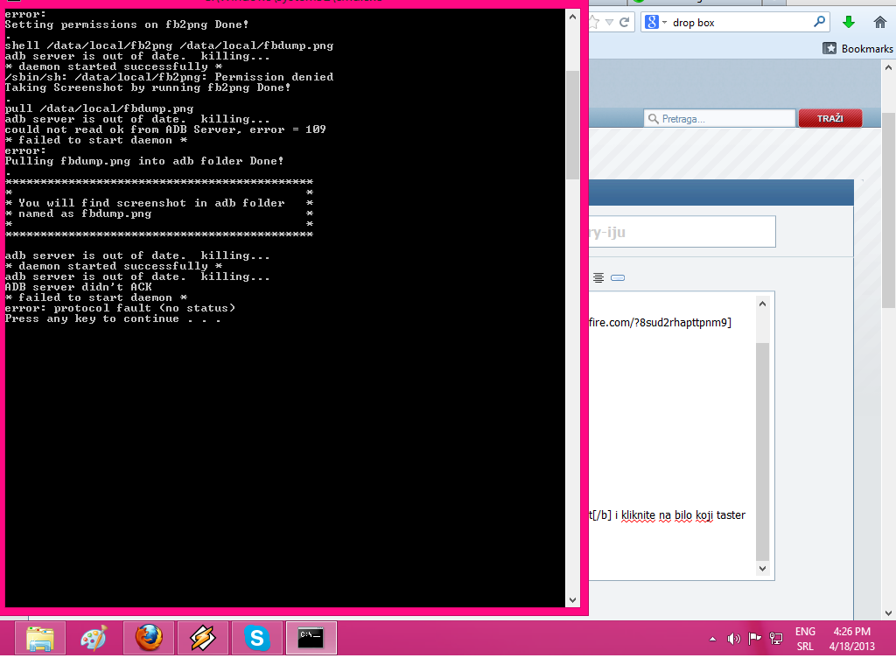Click the post editor scrollbar thumb
The height and width of the screenshot is (672, 896).
pyautogui.click(x=762, y=451)
